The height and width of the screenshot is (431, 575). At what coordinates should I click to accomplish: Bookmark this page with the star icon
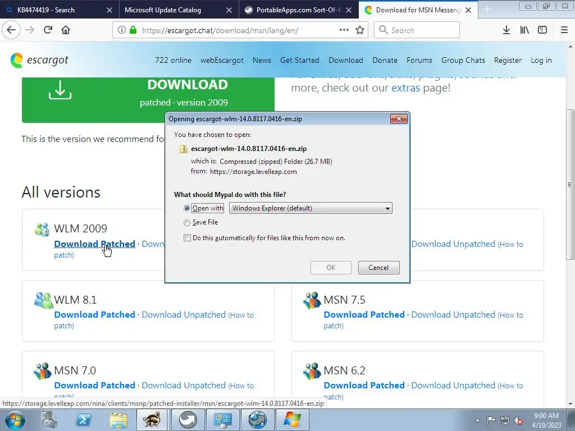click(x=360, y=30)
